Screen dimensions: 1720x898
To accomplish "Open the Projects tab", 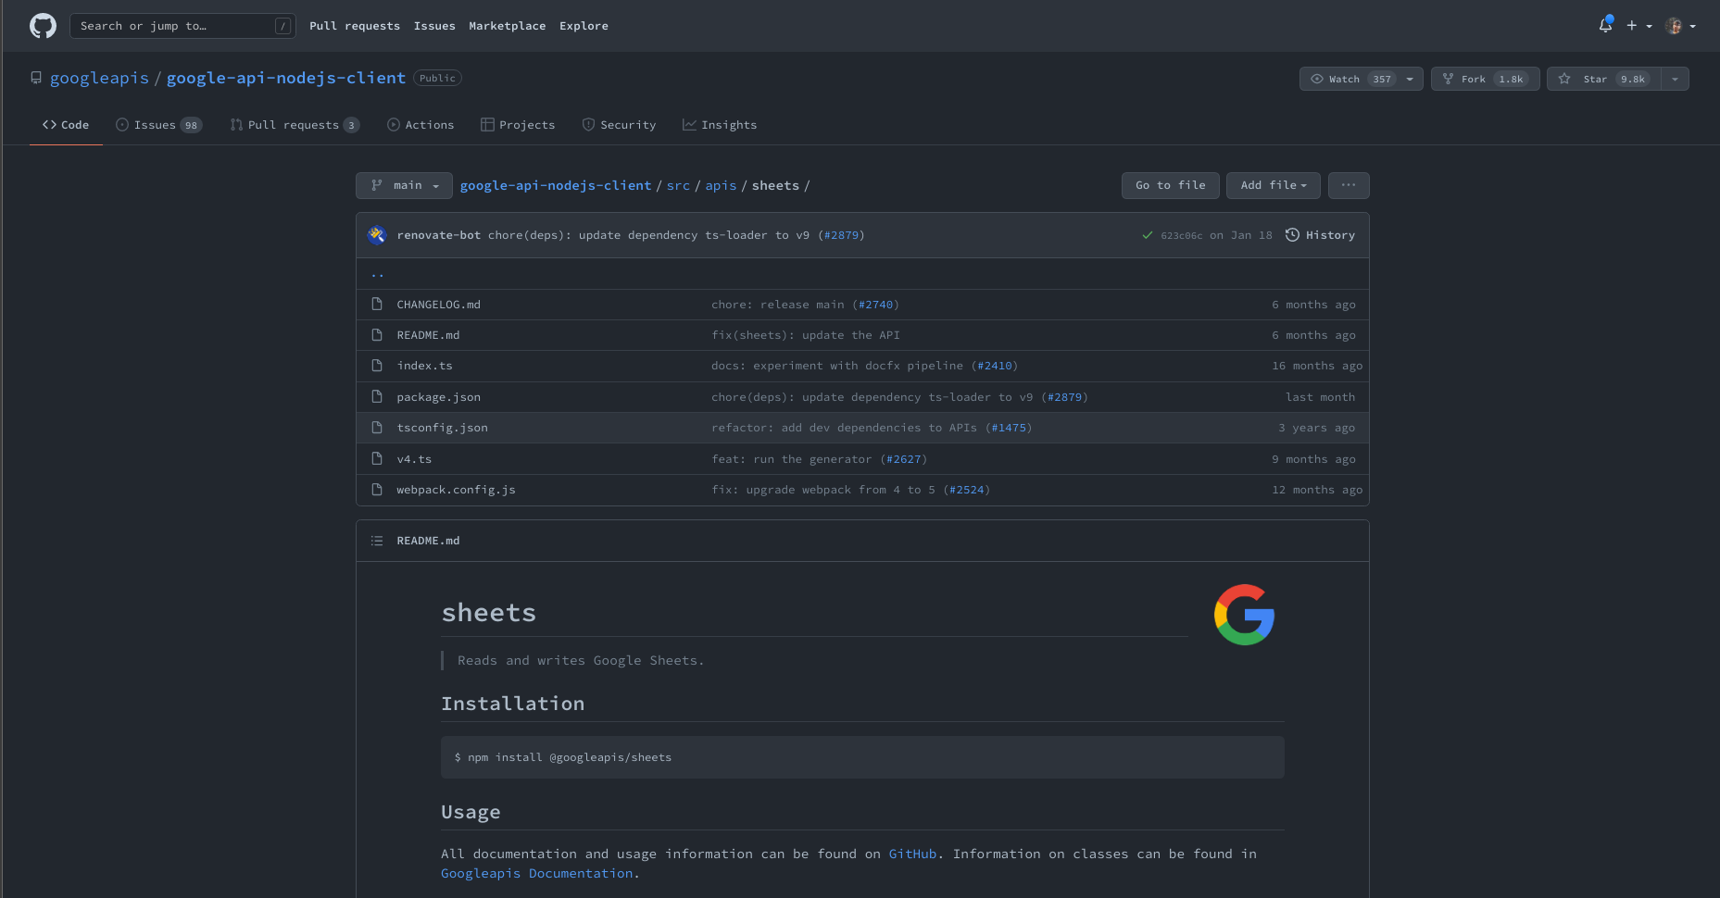I will (518, 125).
